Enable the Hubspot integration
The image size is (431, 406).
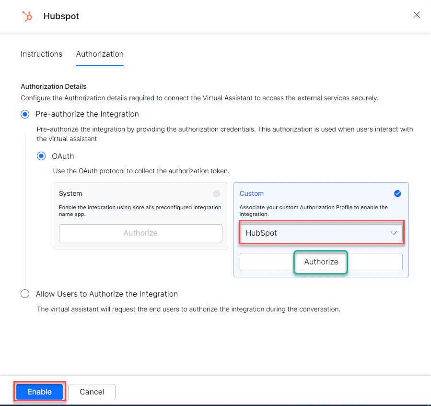coord(39,392)
